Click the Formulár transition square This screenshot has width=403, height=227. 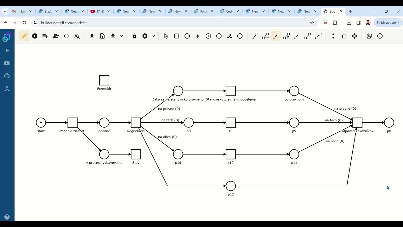pyautogui.click(x=104, y=80)
